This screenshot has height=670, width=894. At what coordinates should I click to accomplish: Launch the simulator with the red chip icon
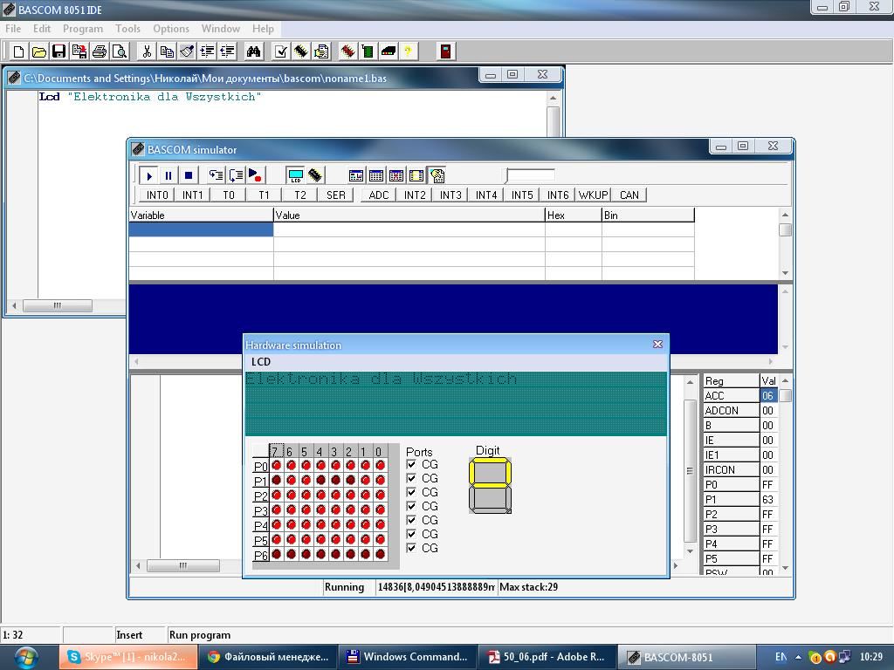(347, 51)
